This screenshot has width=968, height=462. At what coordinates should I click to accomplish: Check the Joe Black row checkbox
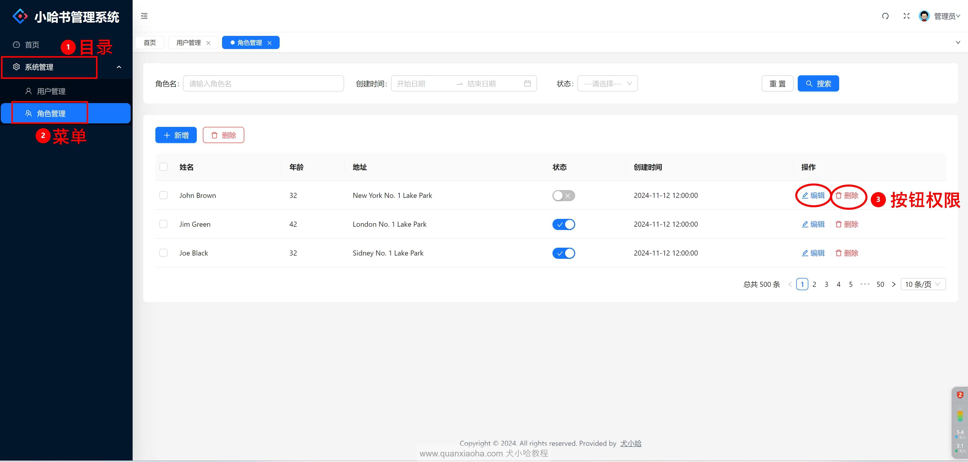coord(163,253)
